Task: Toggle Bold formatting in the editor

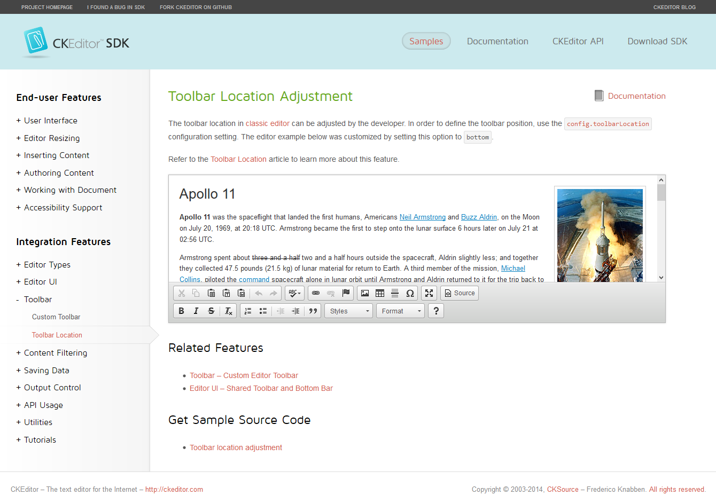Action: tap(181, 311)
